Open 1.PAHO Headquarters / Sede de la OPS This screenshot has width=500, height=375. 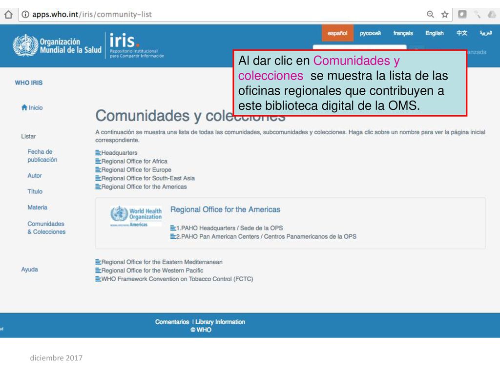coord(229,228)
